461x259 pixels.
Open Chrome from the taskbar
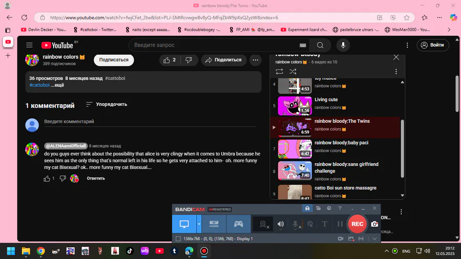pos(41,251)
